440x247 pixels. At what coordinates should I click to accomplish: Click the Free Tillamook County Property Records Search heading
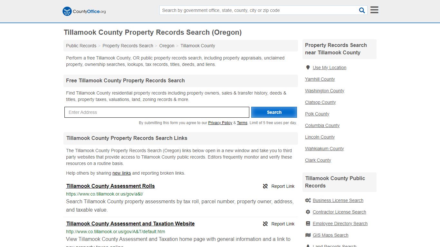(x=125, y=80)
